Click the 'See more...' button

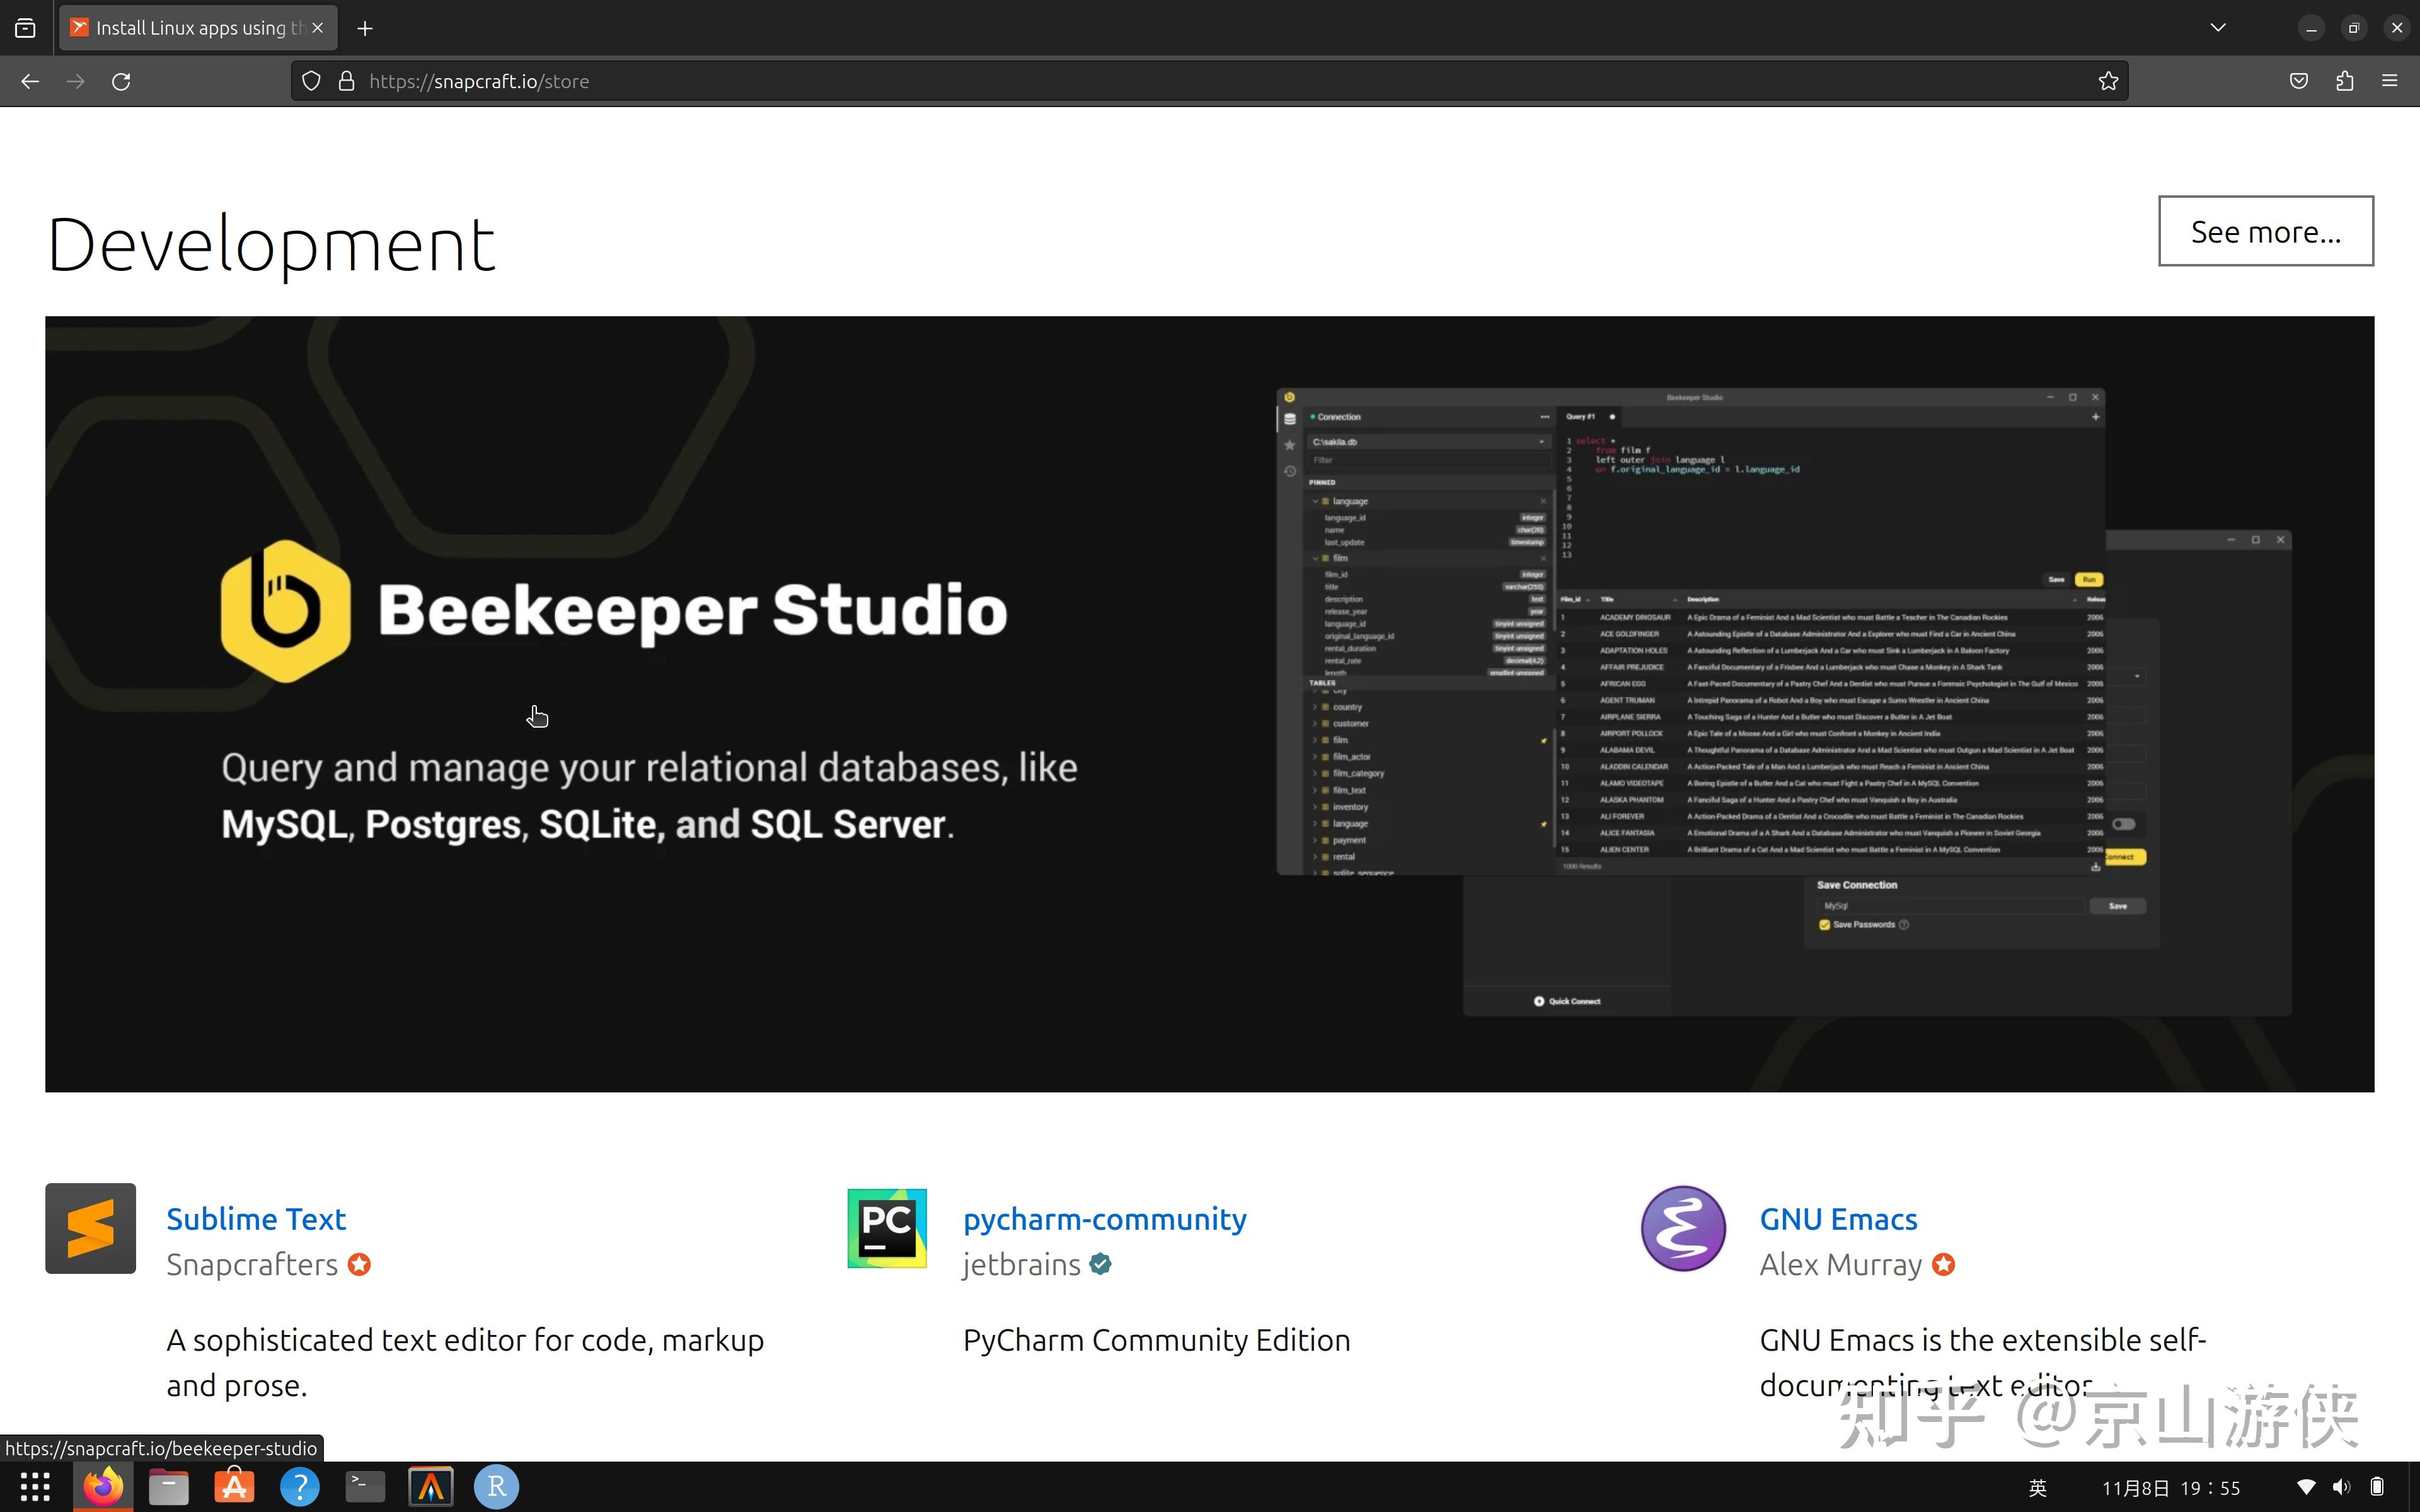(x=2265, y=230)
